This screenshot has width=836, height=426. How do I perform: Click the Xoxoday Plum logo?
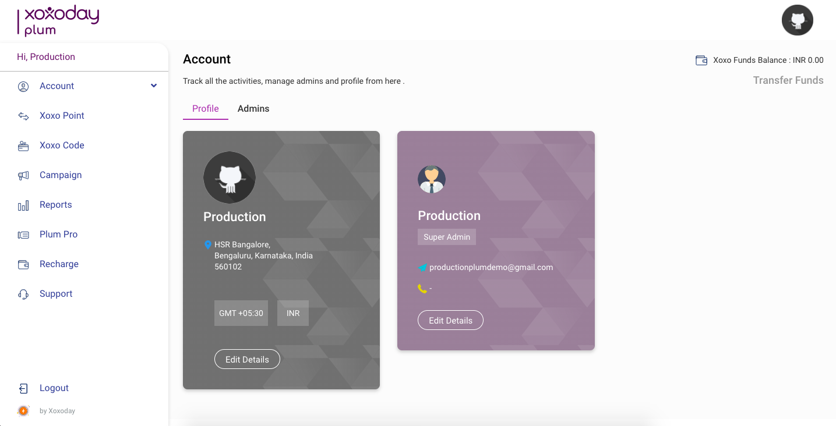58,21
